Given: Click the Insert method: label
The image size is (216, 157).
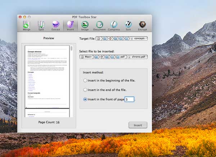Looking at the screenshot, I should pyautogui.click(x=93, y=72).
